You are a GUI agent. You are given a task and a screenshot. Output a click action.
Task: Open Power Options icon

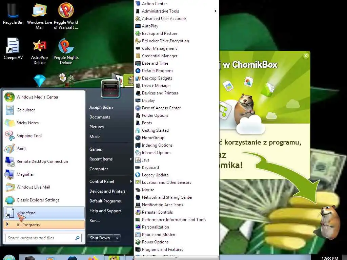click(138, 242)
